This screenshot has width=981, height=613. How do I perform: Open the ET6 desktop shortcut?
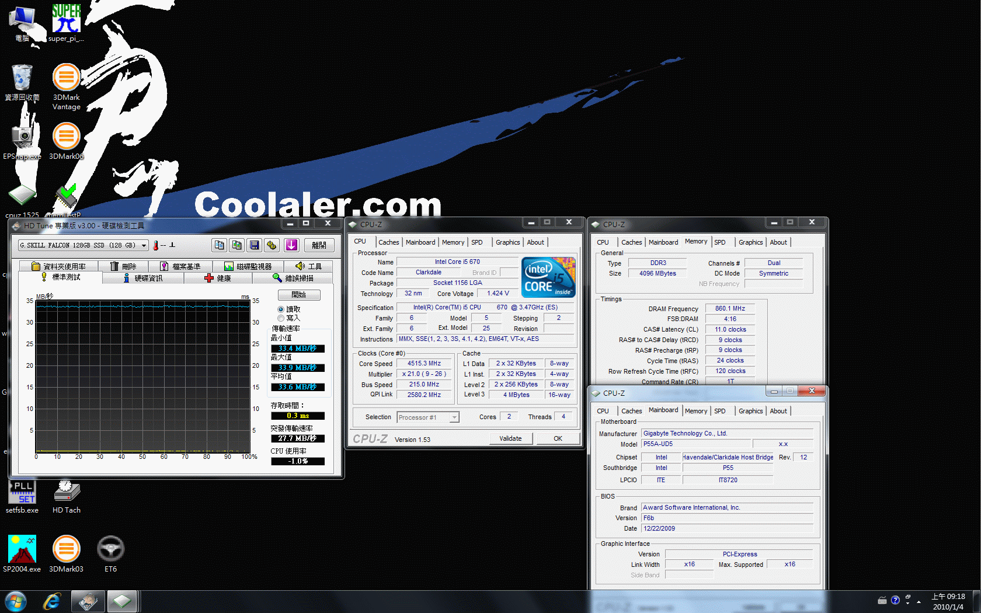tap(110, 553)
